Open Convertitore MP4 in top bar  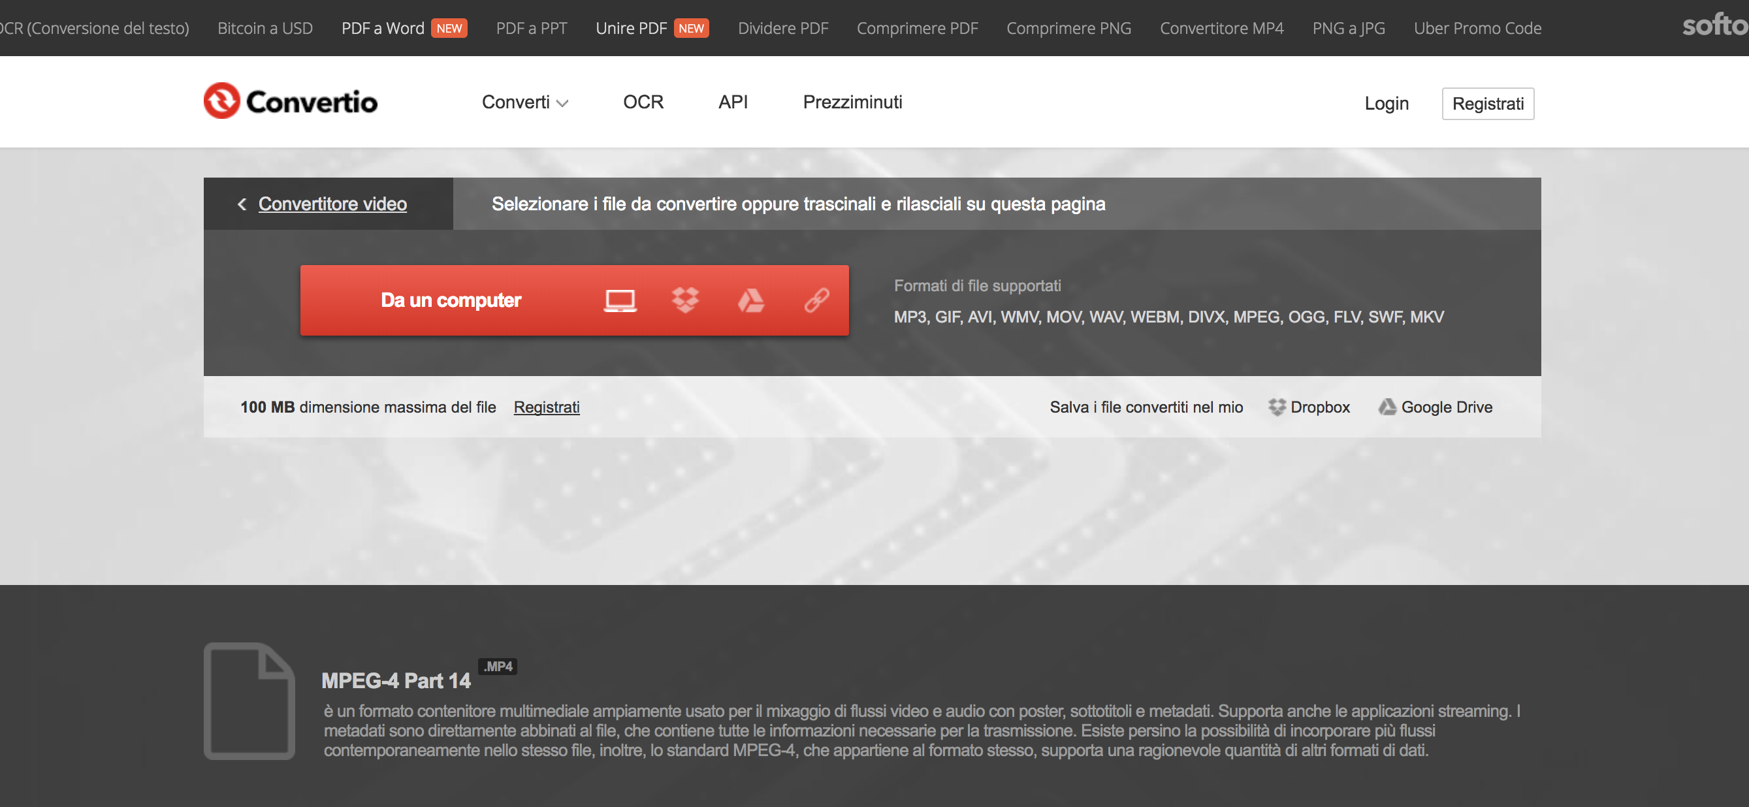point(1221,28)
